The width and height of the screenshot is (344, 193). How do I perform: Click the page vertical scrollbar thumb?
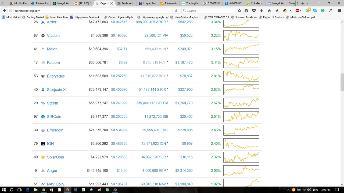click(x=342, y=82)
